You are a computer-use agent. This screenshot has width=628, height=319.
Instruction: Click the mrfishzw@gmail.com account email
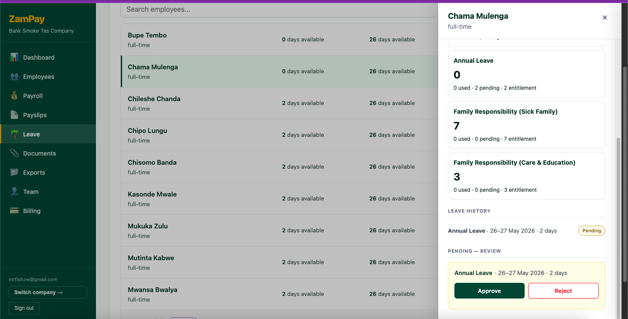click(x=33, y=279)
